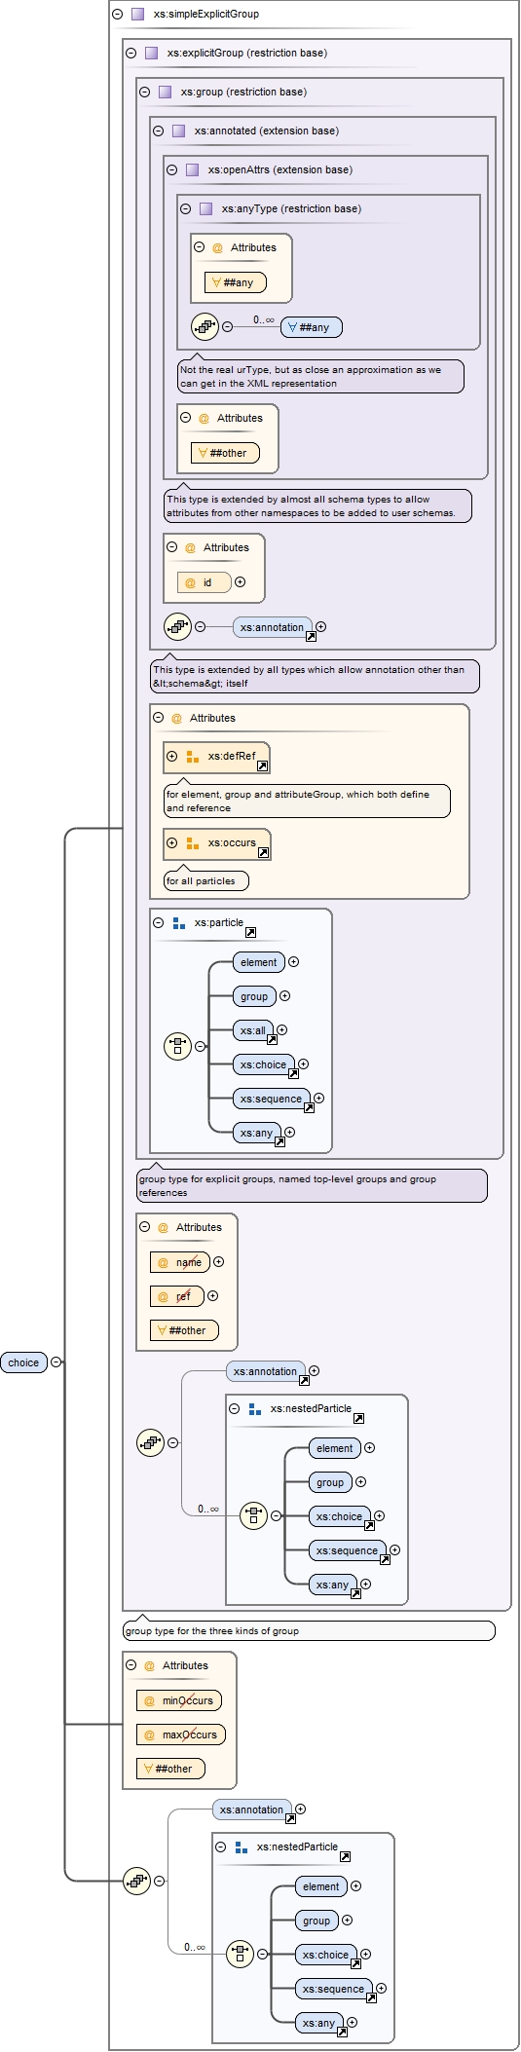The image size is (521, 2052).
Task: Expand the id attribute plus icon
Action: point(241,582)
